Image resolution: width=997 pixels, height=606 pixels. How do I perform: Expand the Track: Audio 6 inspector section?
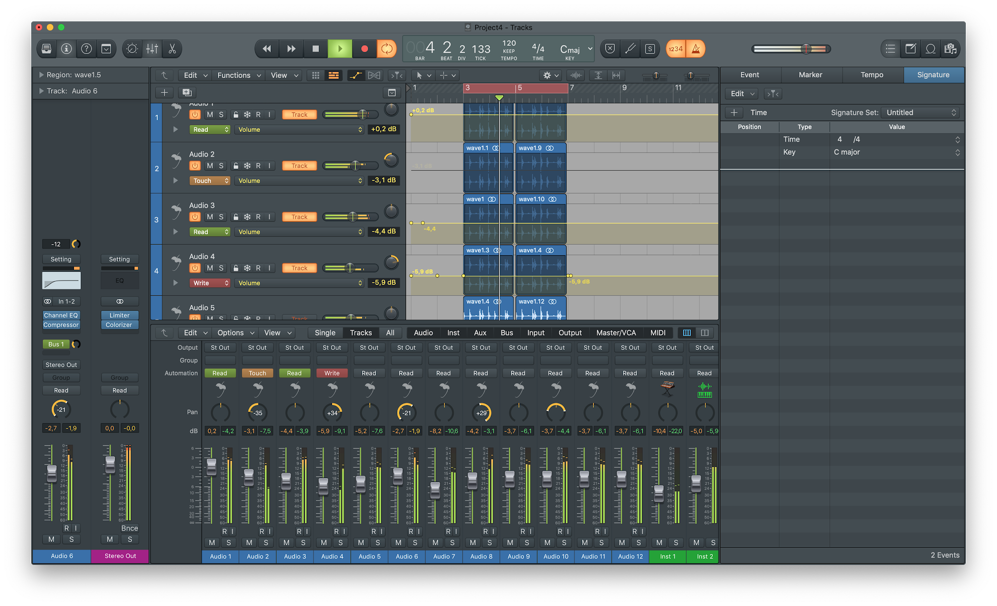41,91
